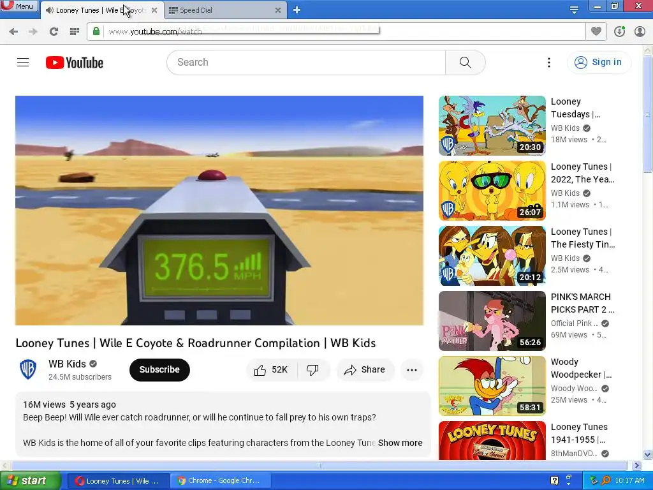Open more actions ellipsis under video
The height and width of the screenshot is (490, 653).
tap(412, 369)
